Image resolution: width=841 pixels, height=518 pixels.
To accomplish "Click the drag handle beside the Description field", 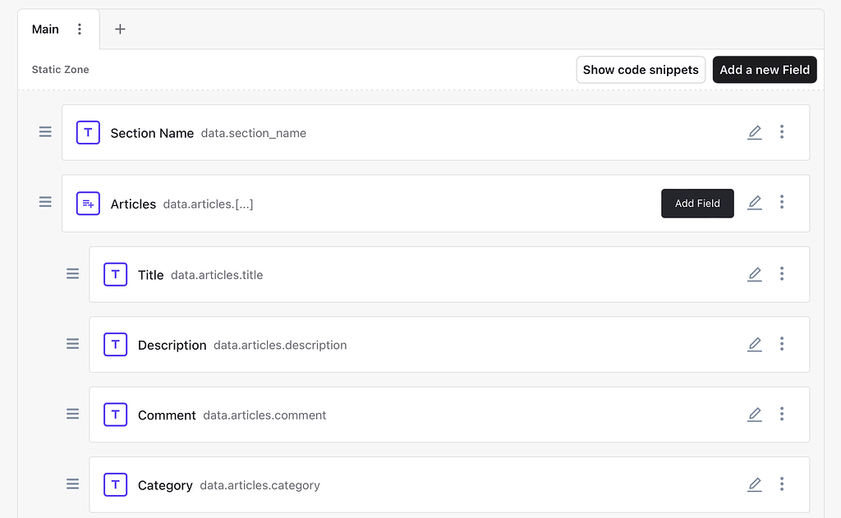I will [72, 344].
